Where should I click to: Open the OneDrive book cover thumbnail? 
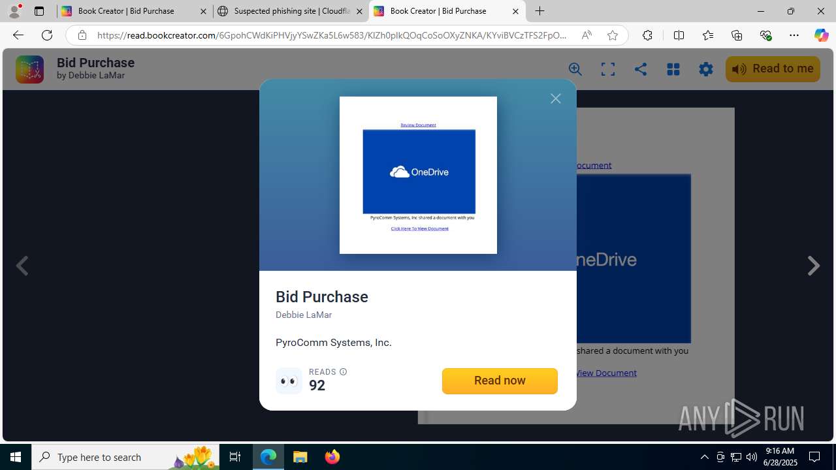418,175
